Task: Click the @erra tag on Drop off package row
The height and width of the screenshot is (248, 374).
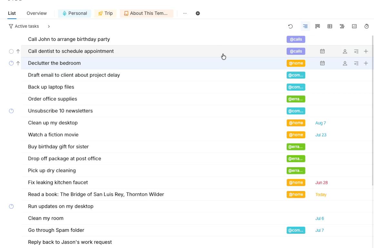Action: click(x=296, y=159)
